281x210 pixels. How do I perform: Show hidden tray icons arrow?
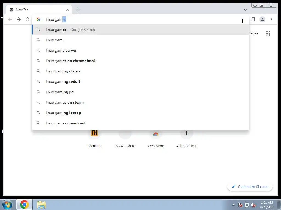coord(233,205)
